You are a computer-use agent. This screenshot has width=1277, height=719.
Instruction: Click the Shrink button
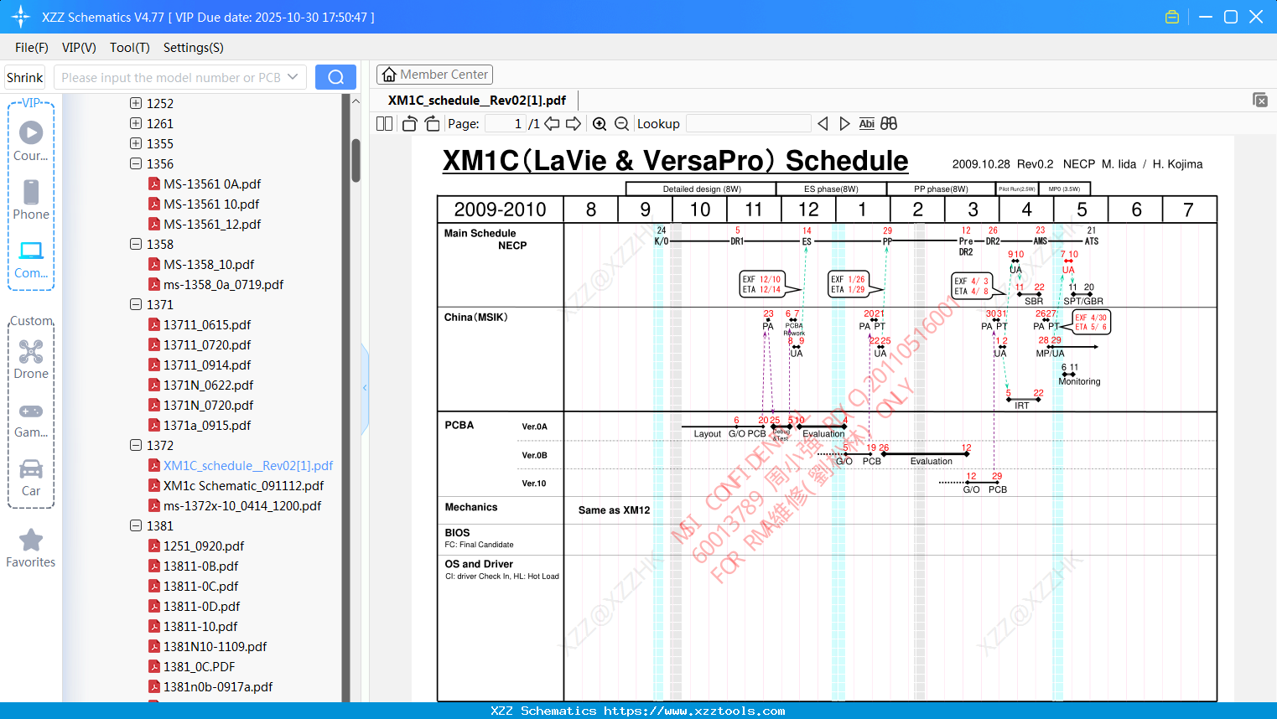coord(25,77)
